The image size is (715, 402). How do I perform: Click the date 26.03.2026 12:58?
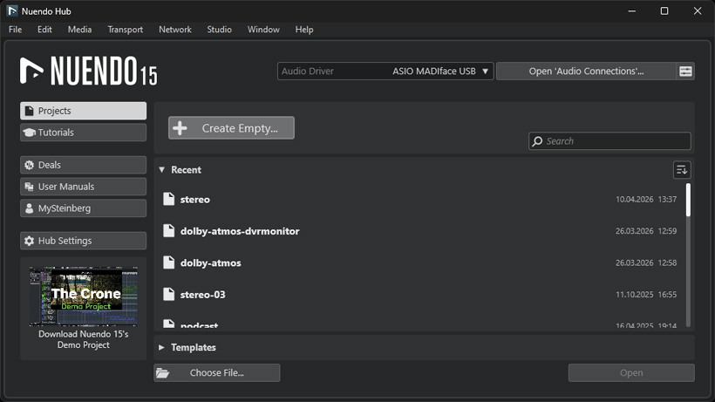(646, 263)
